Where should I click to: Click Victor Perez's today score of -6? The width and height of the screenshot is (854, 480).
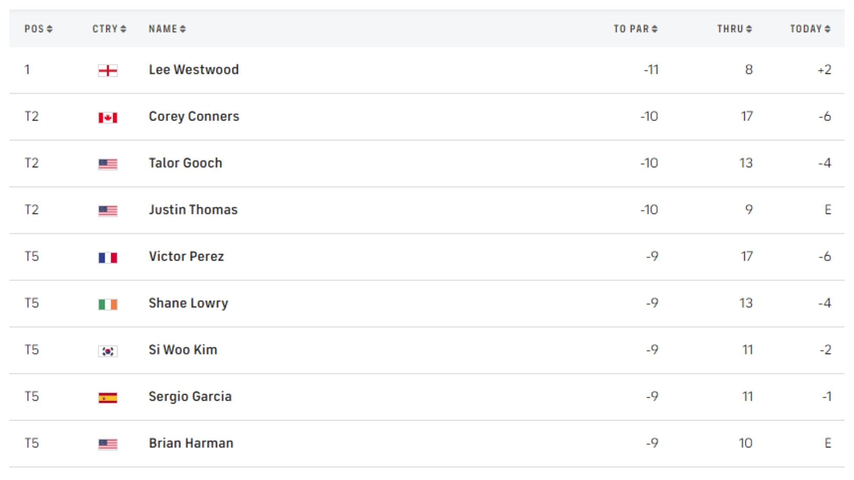coord(825,256)
